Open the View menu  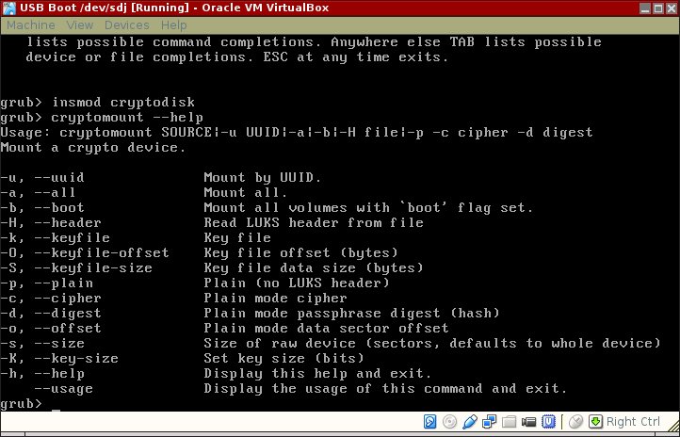pos(80,25)
